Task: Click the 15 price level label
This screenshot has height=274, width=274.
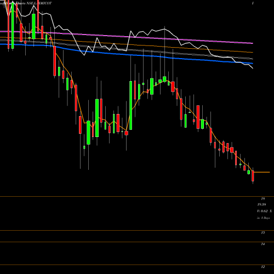Action: click(x=263, y=233)
